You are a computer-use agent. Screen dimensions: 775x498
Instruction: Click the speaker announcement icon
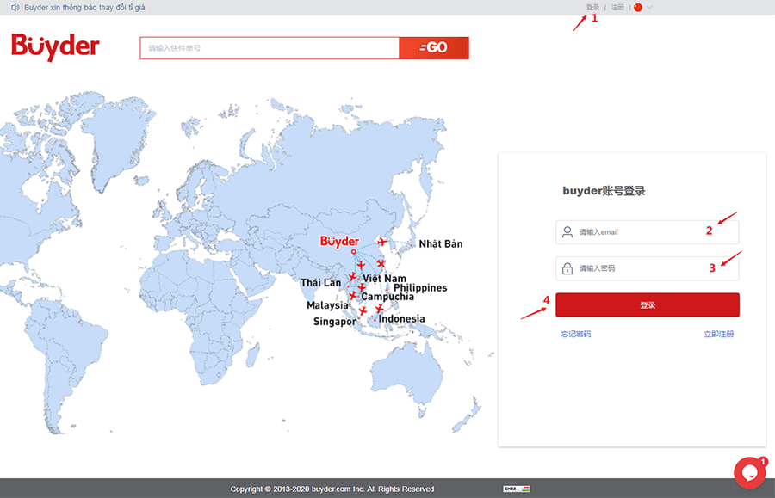[x=15, y=8]
